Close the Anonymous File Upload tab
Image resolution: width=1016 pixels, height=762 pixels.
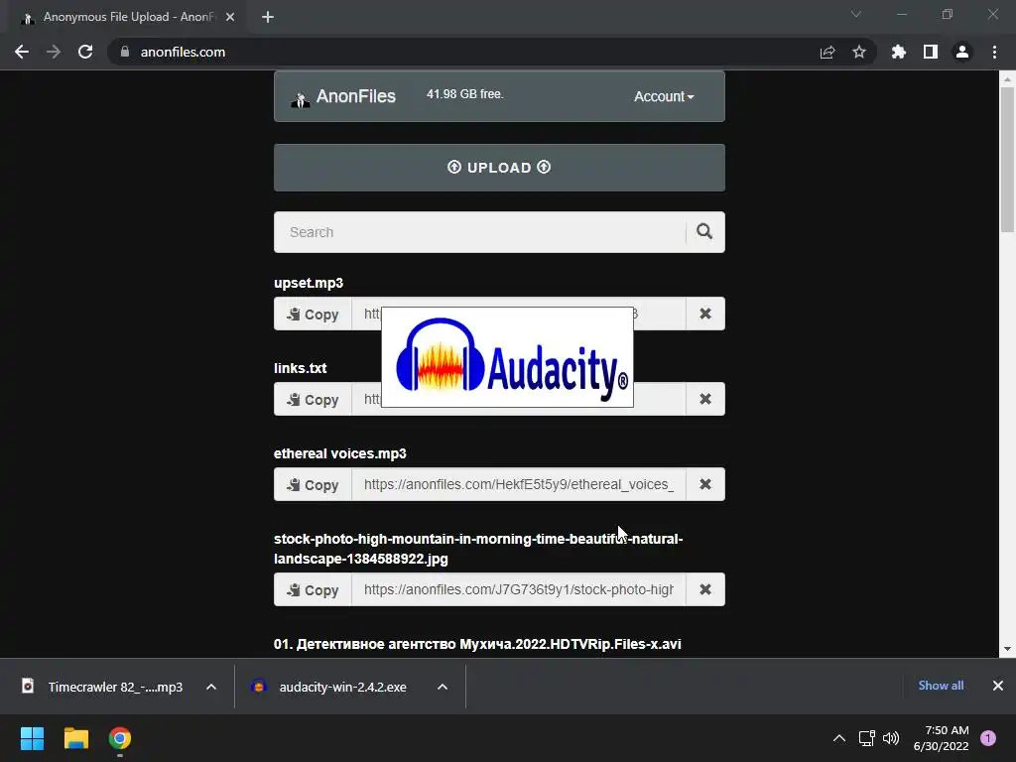tap(230, 17)
